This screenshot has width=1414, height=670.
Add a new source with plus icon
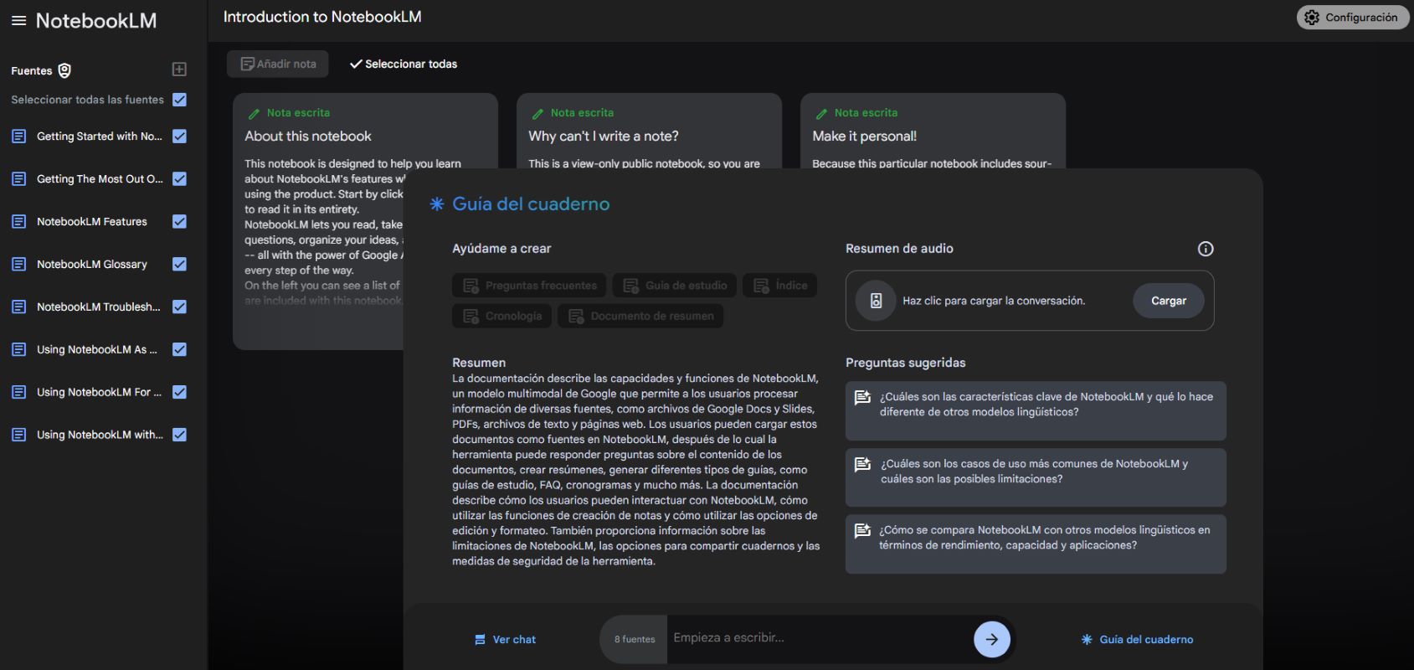179,70
